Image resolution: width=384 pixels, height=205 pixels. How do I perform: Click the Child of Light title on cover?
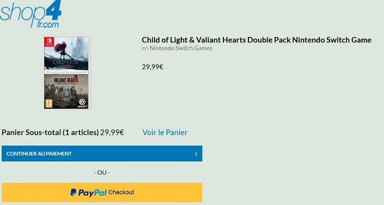click(65, 64)
